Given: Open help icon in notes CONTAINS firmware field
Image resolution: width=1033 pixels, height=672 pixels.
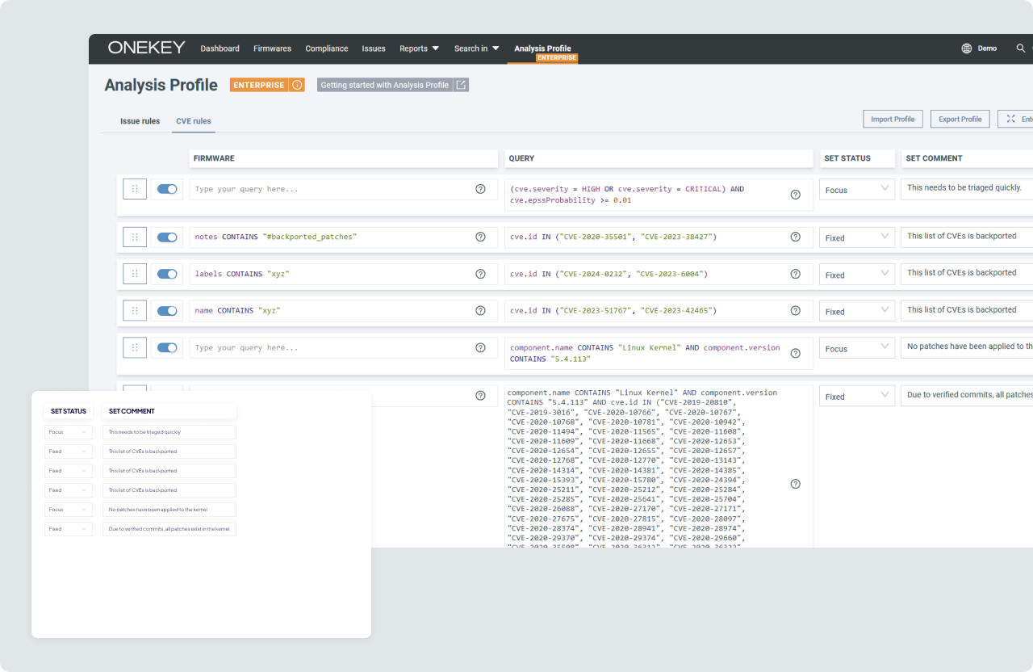Looking at the screenshot, I should coord(480,237).
